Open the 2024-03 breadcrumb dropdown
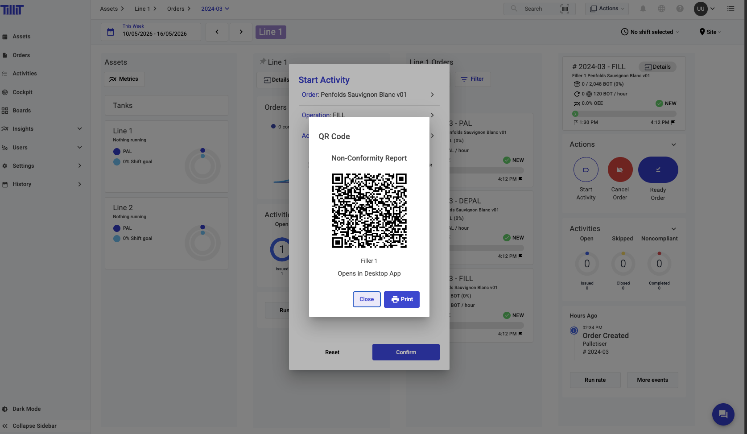 click(x=215, y=9)
